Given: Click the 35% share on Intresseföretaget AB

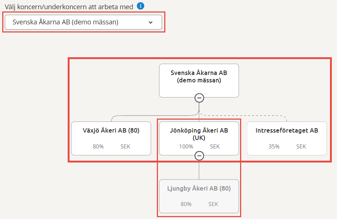Looking at the screenshot, I should click(274, 147).
